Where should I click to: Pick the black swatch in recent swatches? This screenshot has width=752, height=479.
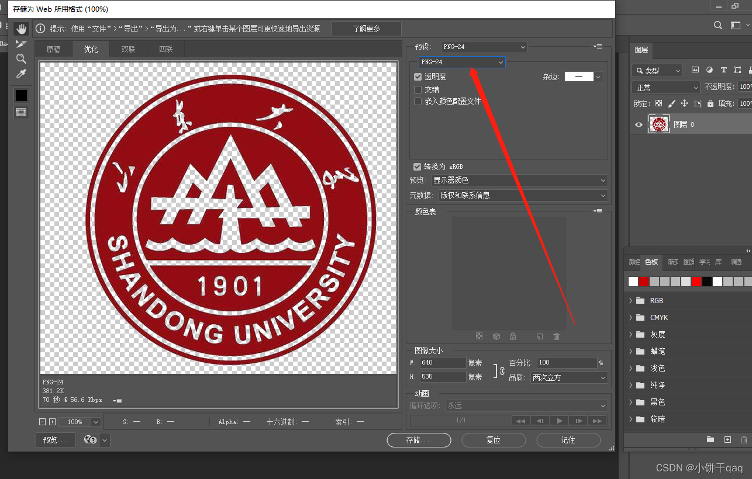[x=707, y=282]
